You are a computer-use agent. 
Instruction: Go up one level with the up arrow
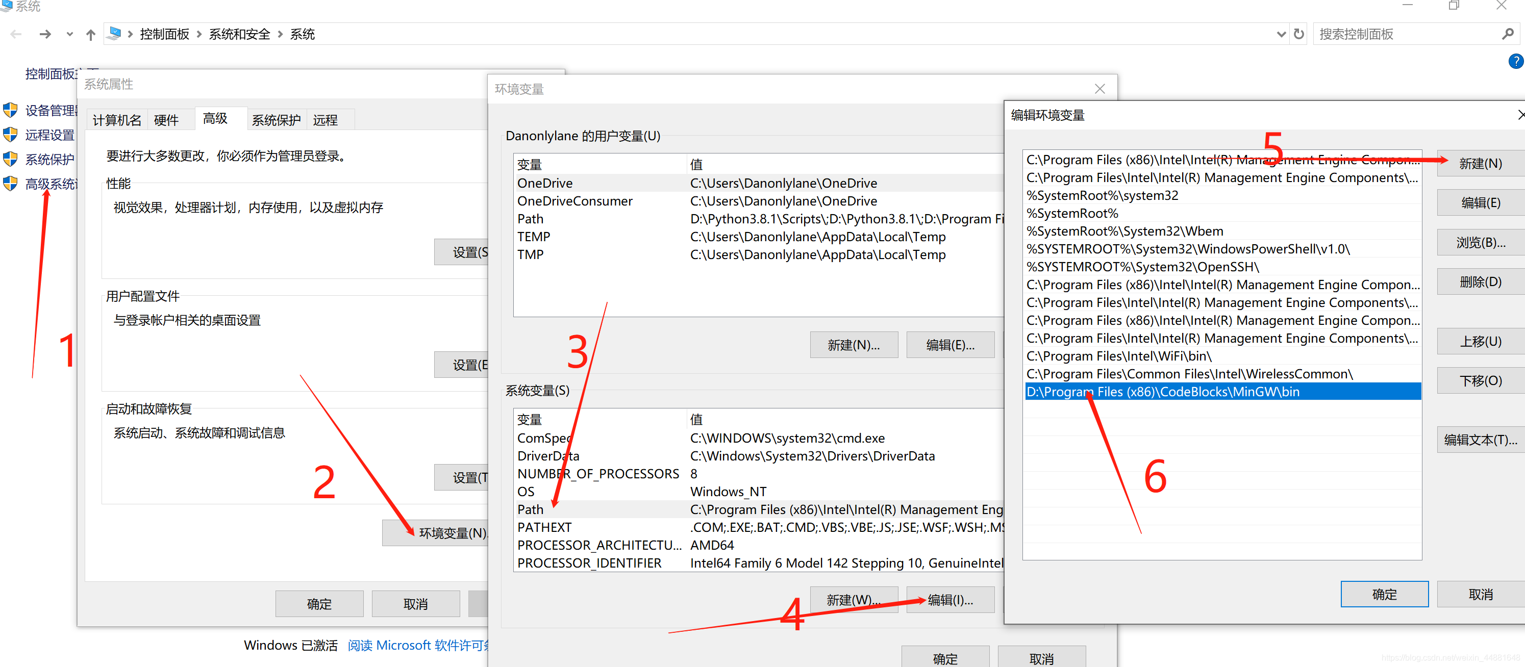point(91,34)
